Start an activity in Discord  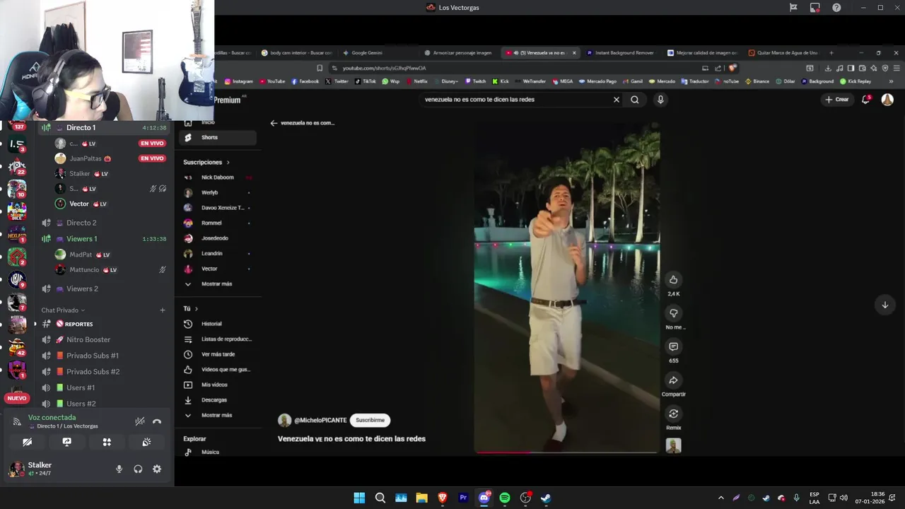point(107,442)
